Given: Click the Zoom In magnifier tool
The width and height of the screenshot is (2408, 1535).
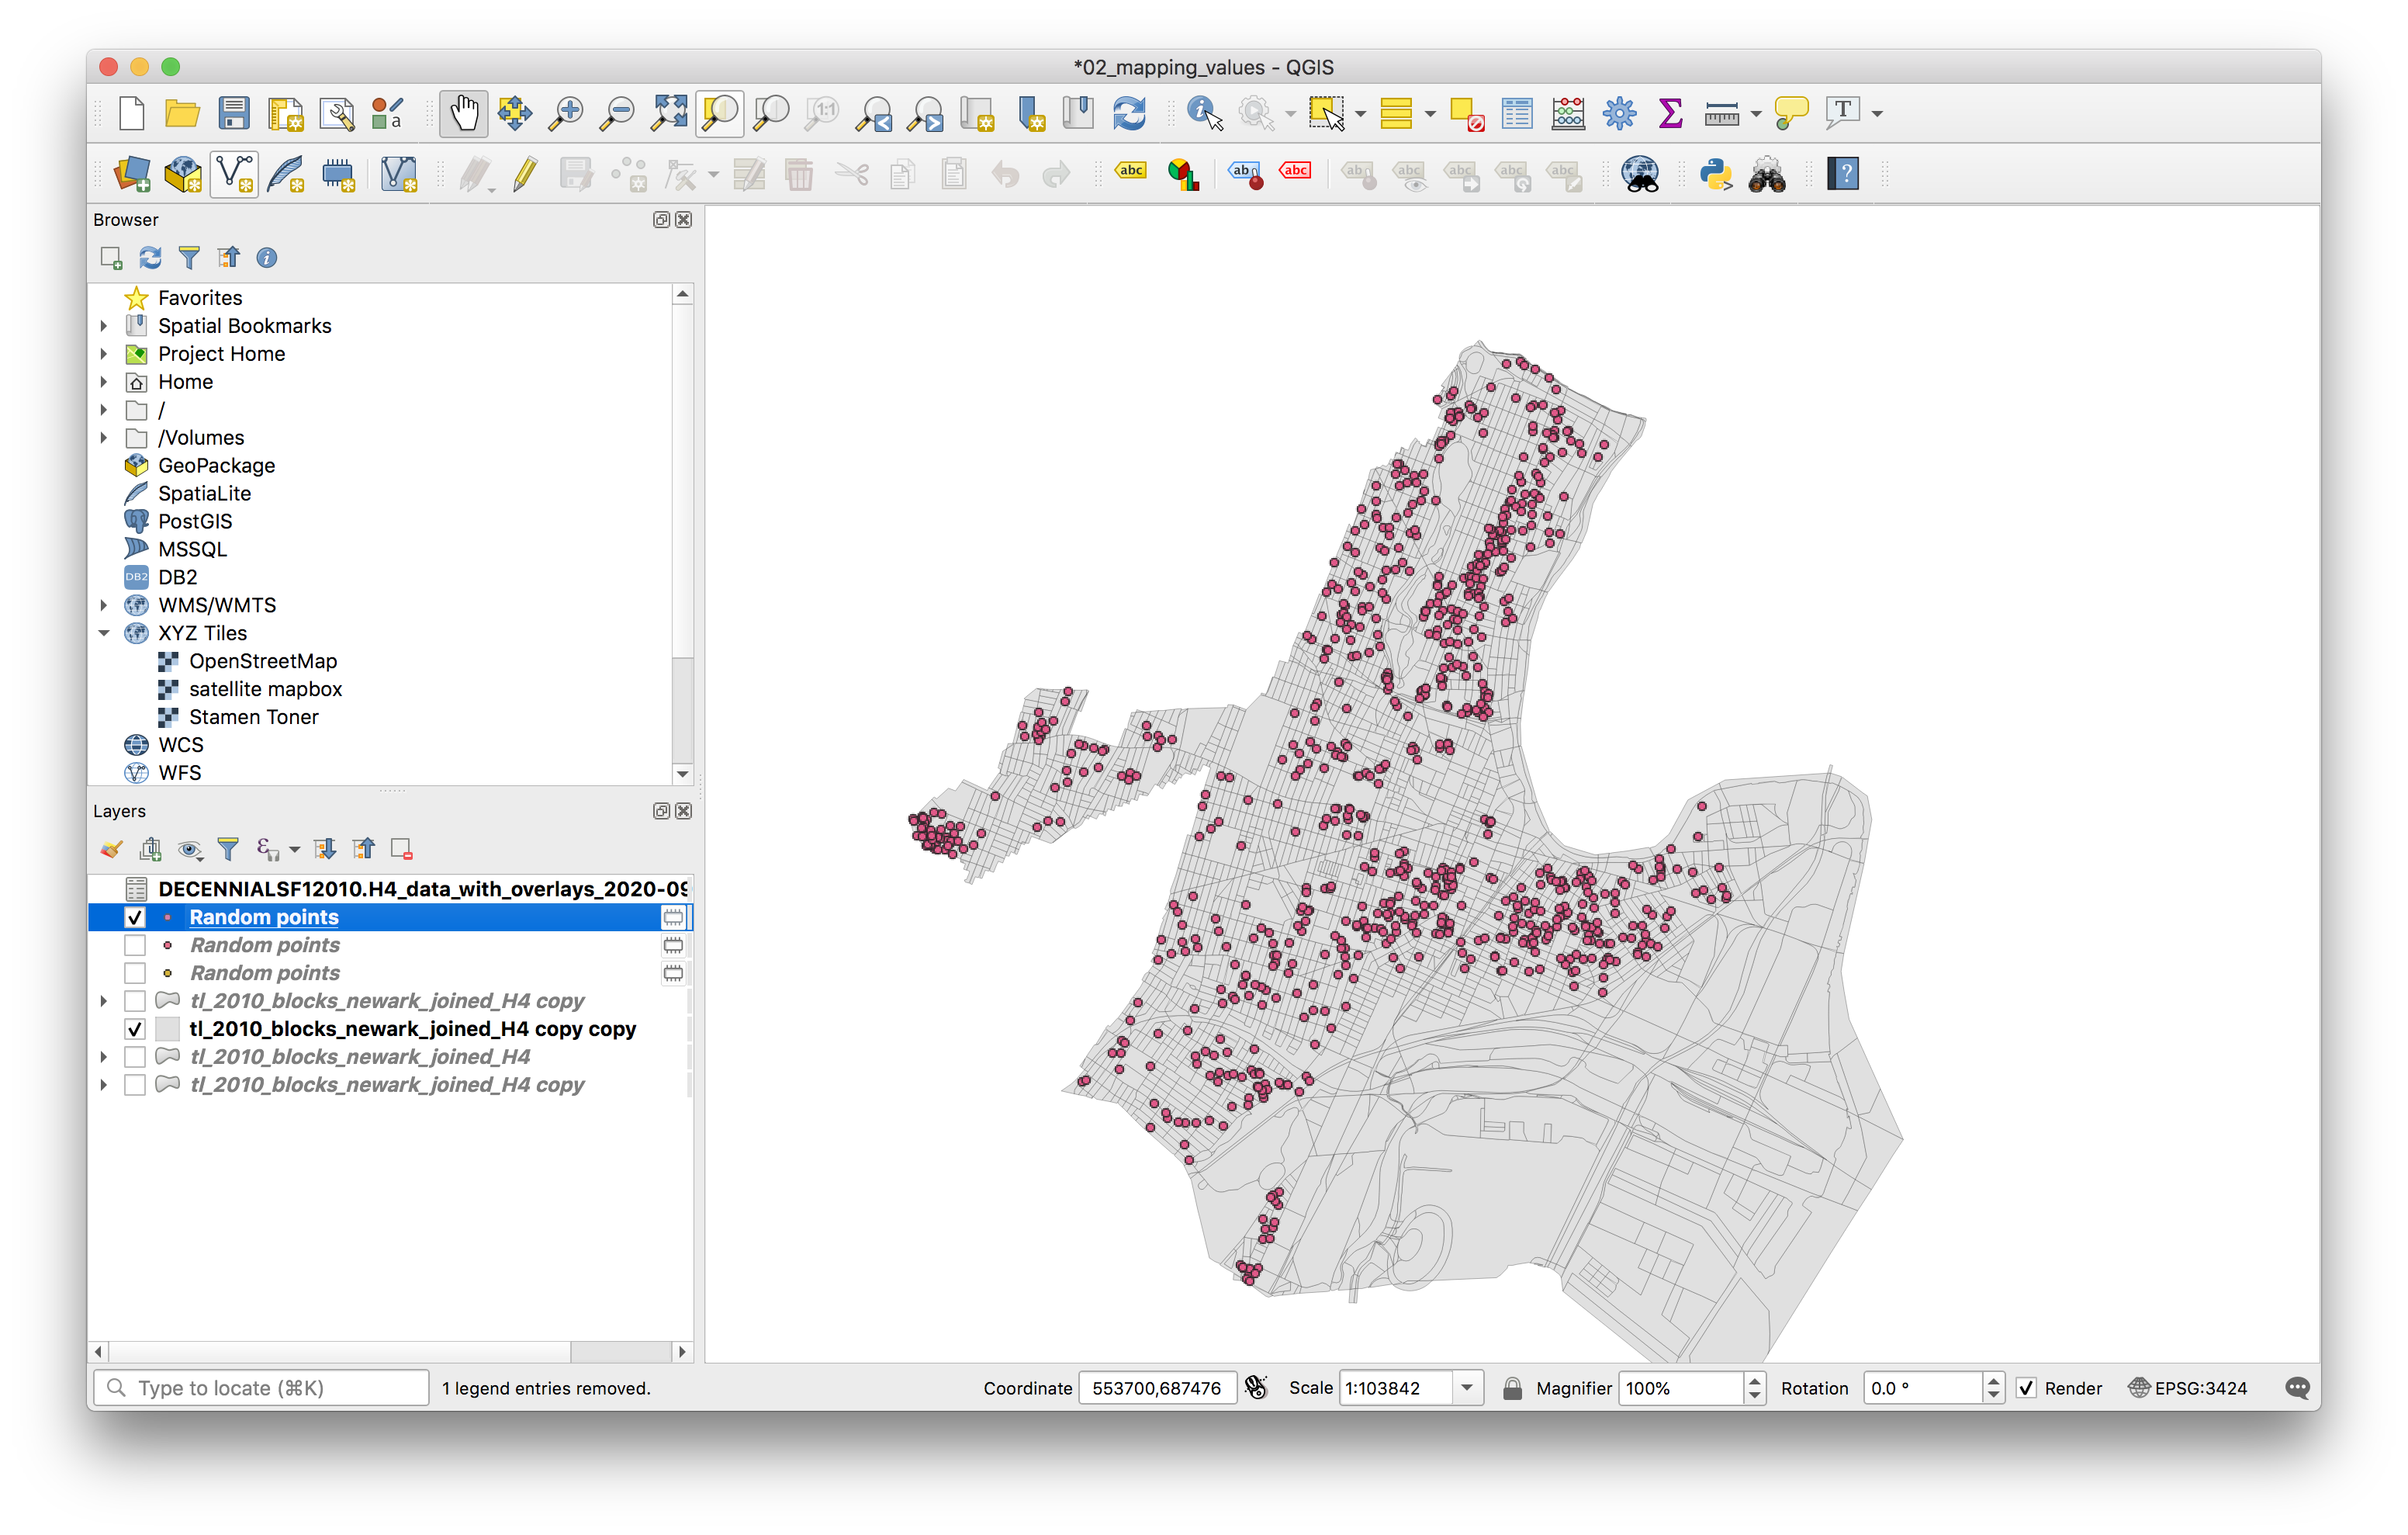Looking at the screenshot, I should coord(566,113).
